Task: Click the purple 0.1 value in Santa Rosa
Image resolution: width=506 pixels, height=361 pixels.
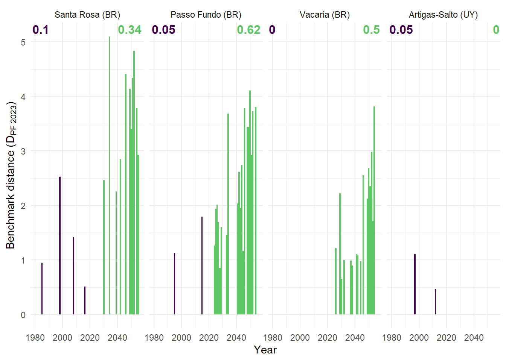Action: click(x=40, y=30)
